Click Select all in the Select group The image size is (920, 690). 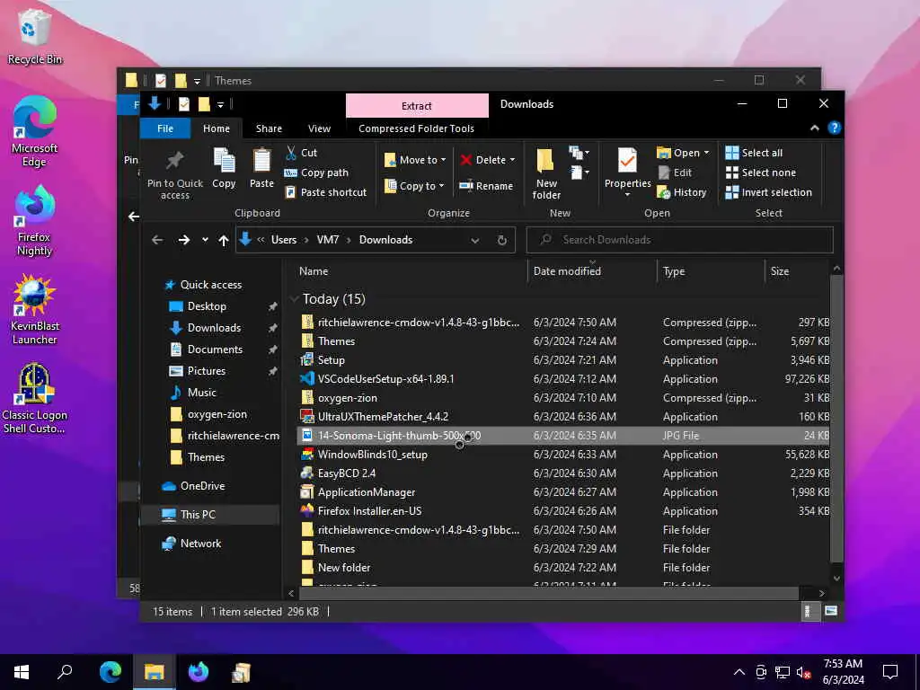(754, 153)
